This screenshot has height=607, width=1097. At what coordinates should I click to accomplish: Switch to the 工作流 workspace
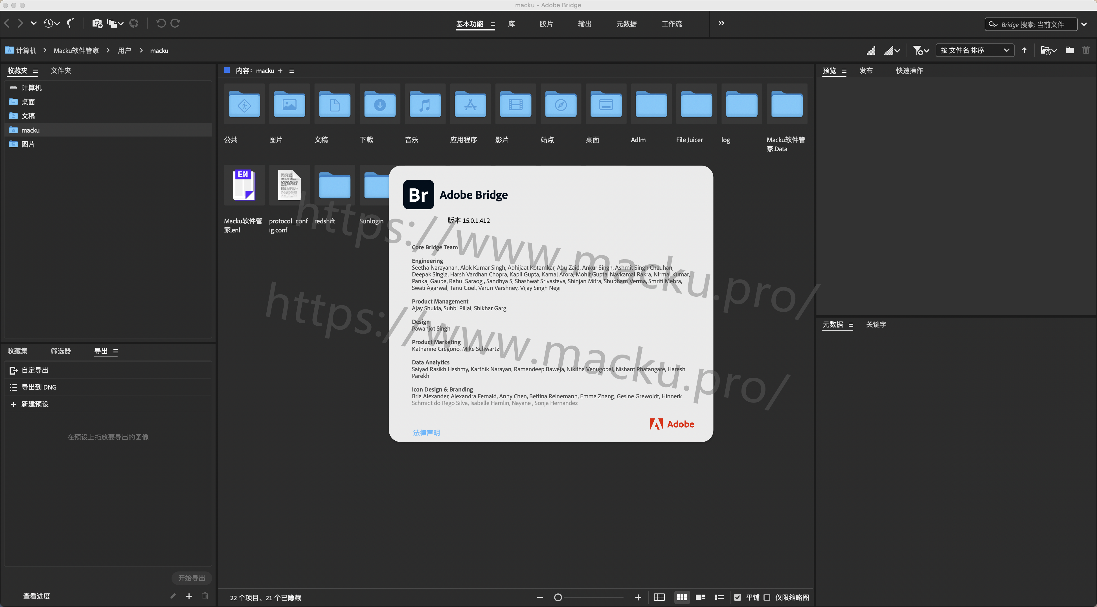point(672,24)
